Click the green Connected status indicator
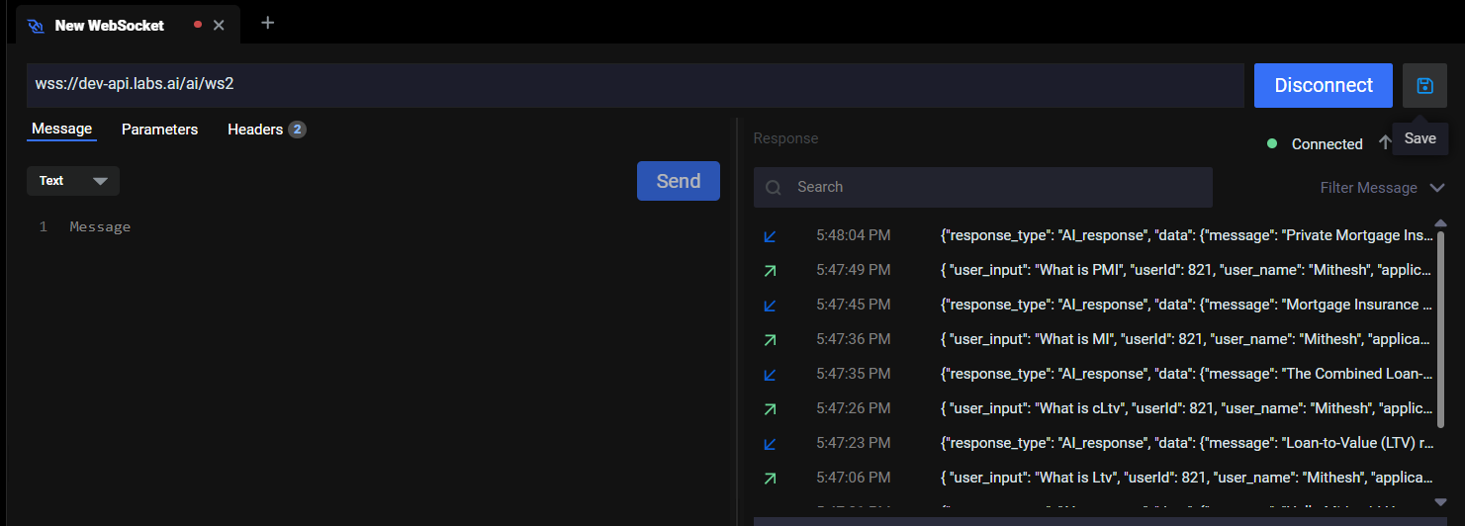The width and height of the screenshot is (1465, 526). click(x=1272, y=143)
